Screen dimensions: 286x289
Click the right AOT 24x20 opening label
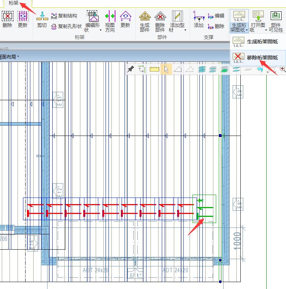tap(175, 270)
